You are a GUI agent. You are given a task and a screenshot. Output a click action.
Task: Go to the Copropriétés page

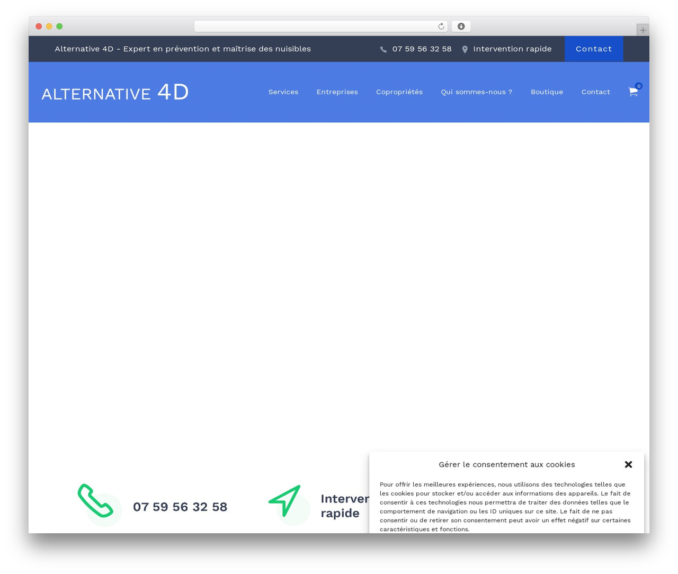click(399, 92)
